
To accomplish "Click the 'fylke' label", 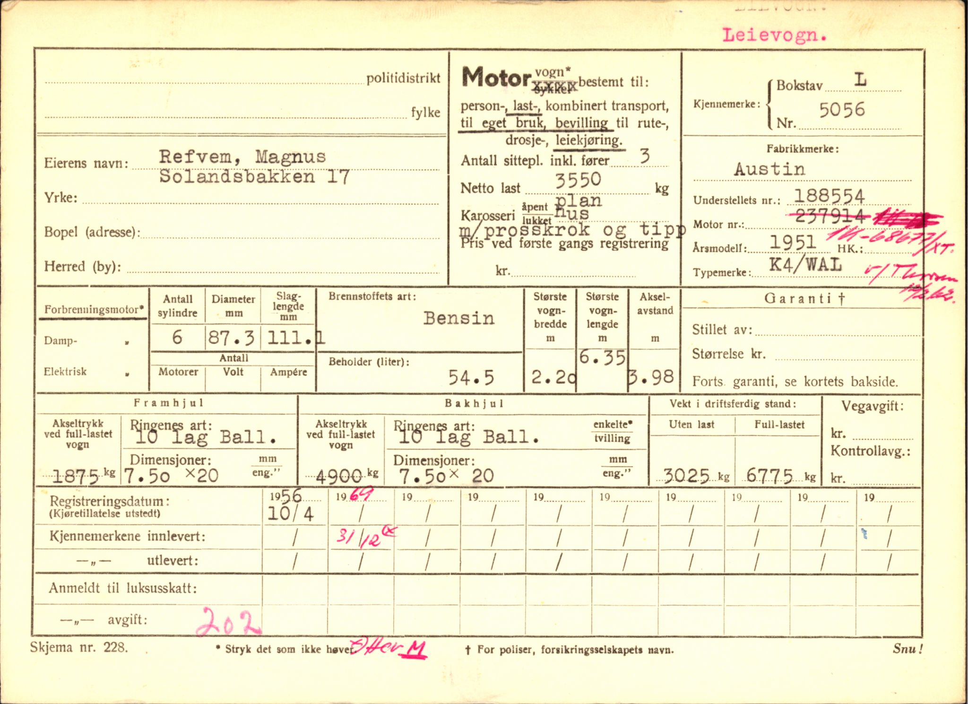I will coord(425,113).
